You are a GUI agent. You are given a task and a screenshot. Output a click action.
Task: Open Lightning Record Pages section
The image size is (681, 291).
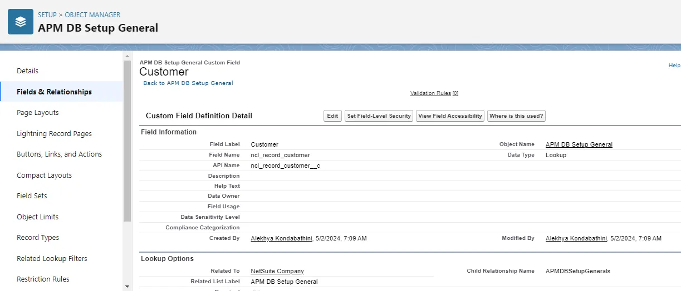pos(55,134)
